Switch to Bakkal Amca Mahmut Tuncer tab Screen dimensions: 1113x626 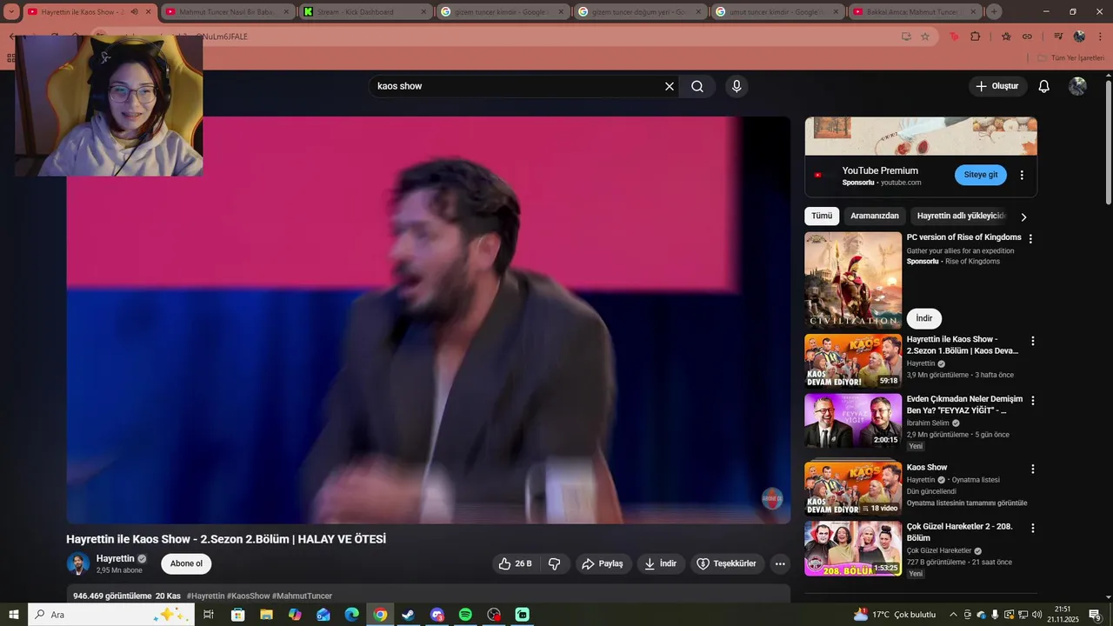(x=915, y=12)
